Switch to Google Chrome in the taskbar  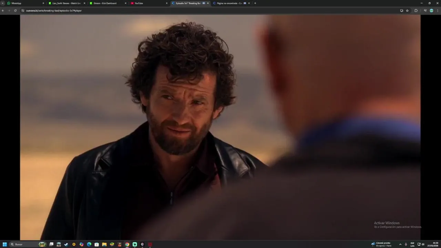(x=127, y=244)
